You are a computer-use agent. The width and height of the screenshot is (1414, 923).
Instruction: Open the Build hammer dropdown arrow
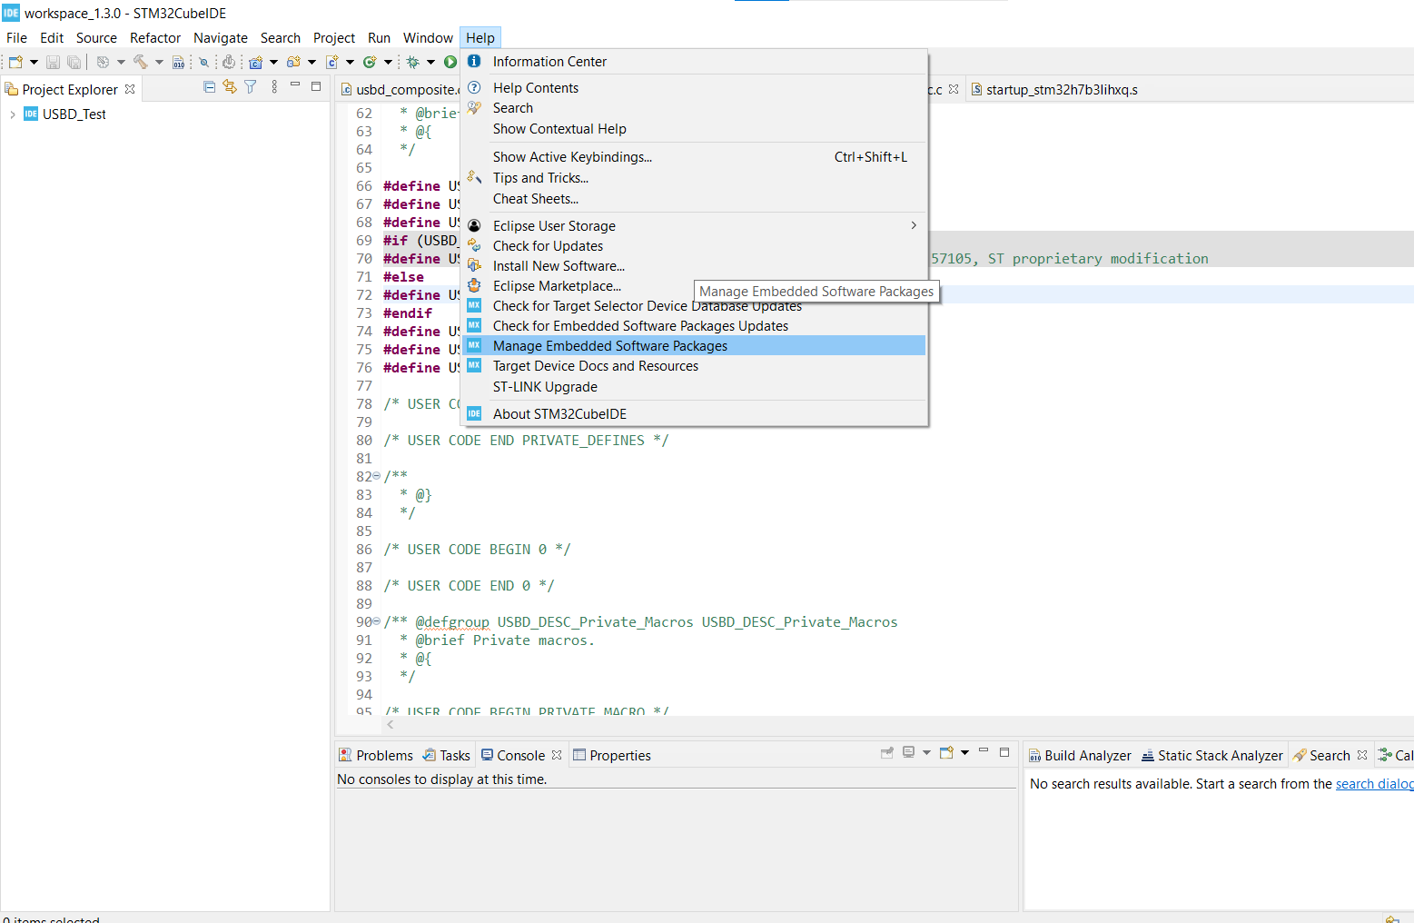point(159,62)
